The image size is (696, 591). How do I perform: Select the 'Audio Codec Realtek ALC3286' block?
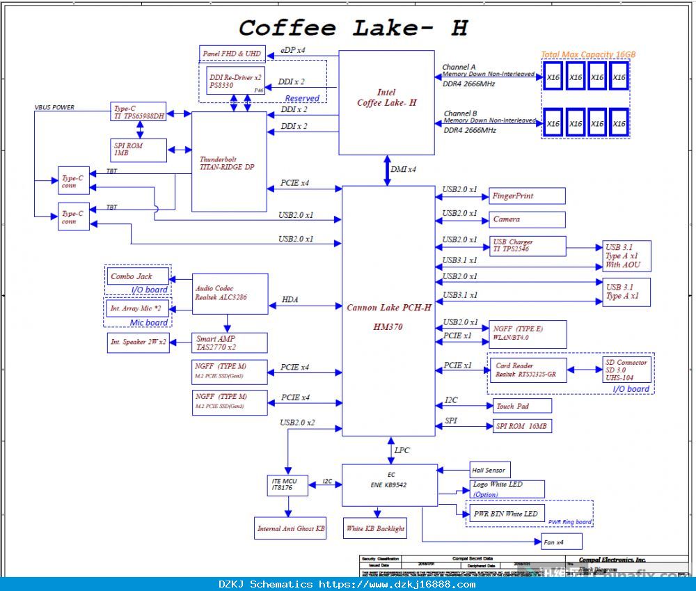tap(230, 294)
